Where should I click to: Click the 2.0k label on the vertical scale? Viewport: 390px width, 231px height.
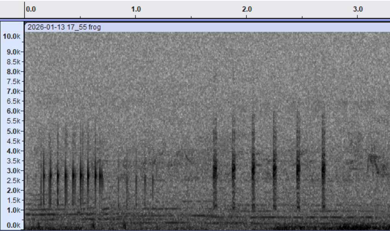pyautogui.click(x=14, y=190)
